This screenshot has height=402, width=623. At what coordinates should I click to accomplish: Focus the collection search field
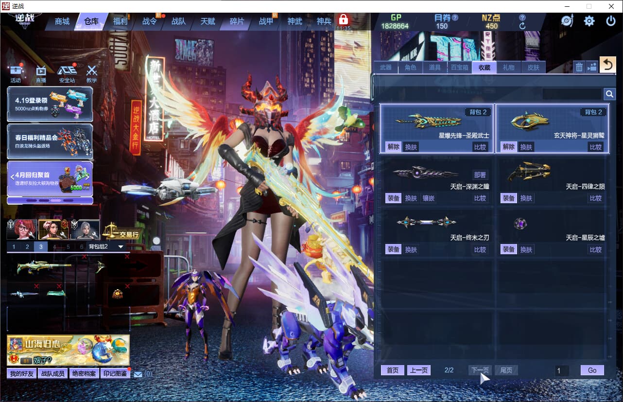pos(572,94)
